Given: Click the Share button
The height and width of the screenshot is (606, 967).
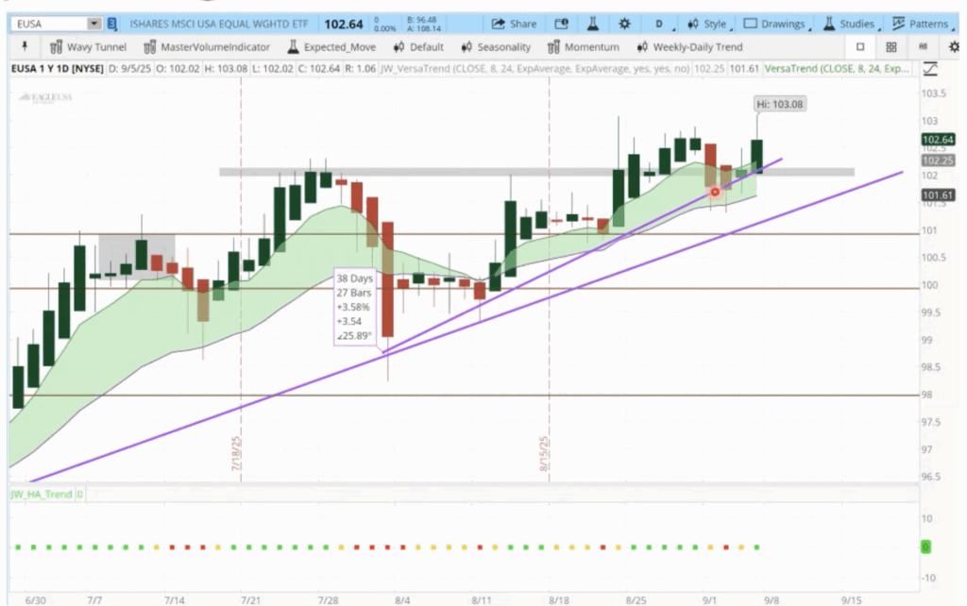Looking at the screenshot, I should [x=514, y=24].
